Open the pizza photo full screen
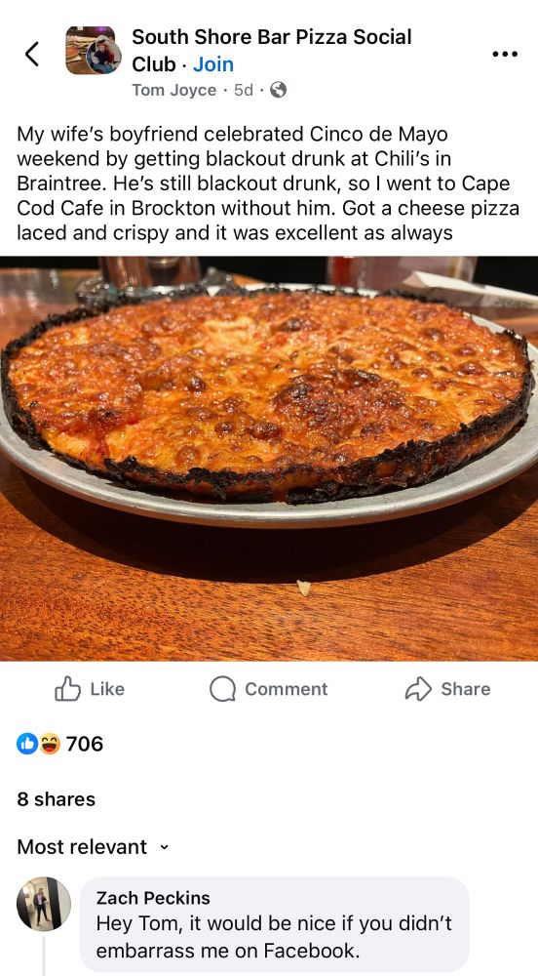538x976 pixels. (269, 458)
